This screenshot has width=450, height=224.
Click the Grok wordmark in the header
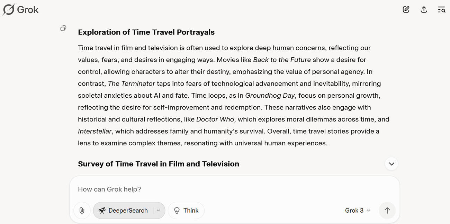tap(28, 10)
